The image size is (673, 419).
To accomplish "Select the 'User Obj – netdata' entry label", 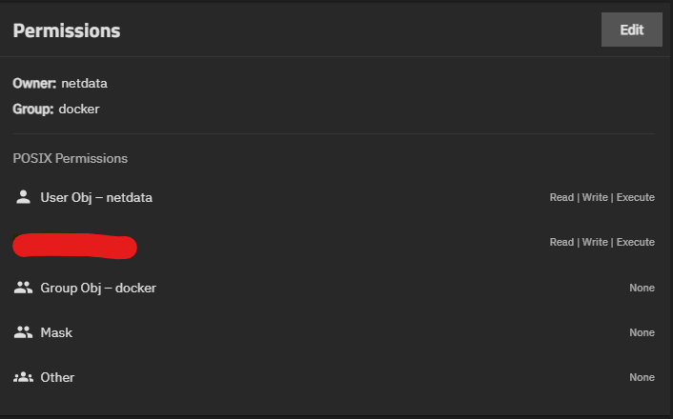I will pyautogui.click(x=96, y=197).
